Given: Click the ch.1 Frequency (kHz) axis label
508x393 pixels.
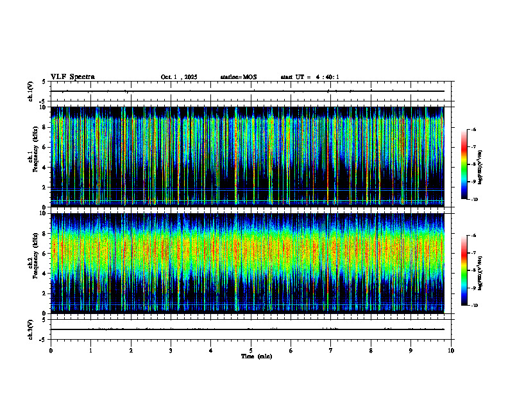Looking at the screenshot, I should (35, 149).
